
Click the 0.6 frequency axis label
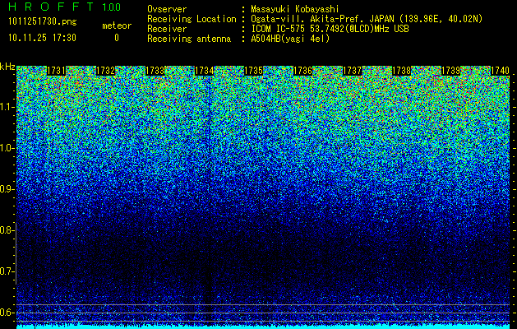click(7, 313)
